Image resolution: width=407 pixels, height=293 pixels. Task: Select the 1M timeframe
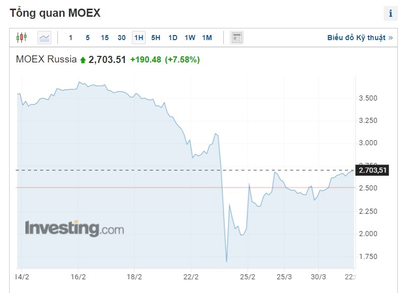[207, 37]
